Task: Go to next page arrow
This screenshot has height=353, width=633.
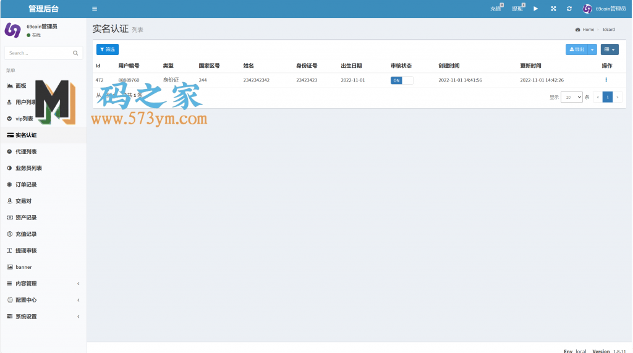Action: [x=618, y=97]
